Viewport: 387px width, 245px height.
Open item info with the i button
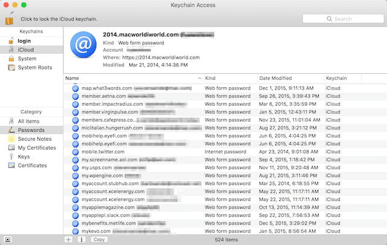click(81, 240)
